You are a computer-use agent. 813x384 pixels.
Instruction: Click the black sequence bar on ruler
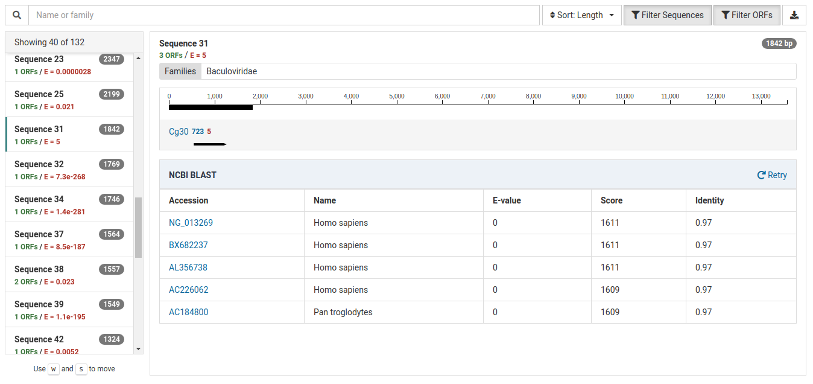tap(210, 107)
